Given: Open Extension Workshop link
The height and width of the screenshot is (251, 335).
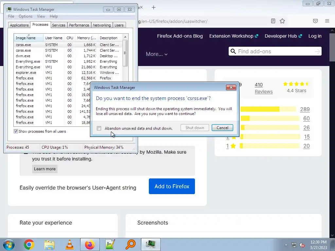Looking at the screenshot, I should (234, 36).
